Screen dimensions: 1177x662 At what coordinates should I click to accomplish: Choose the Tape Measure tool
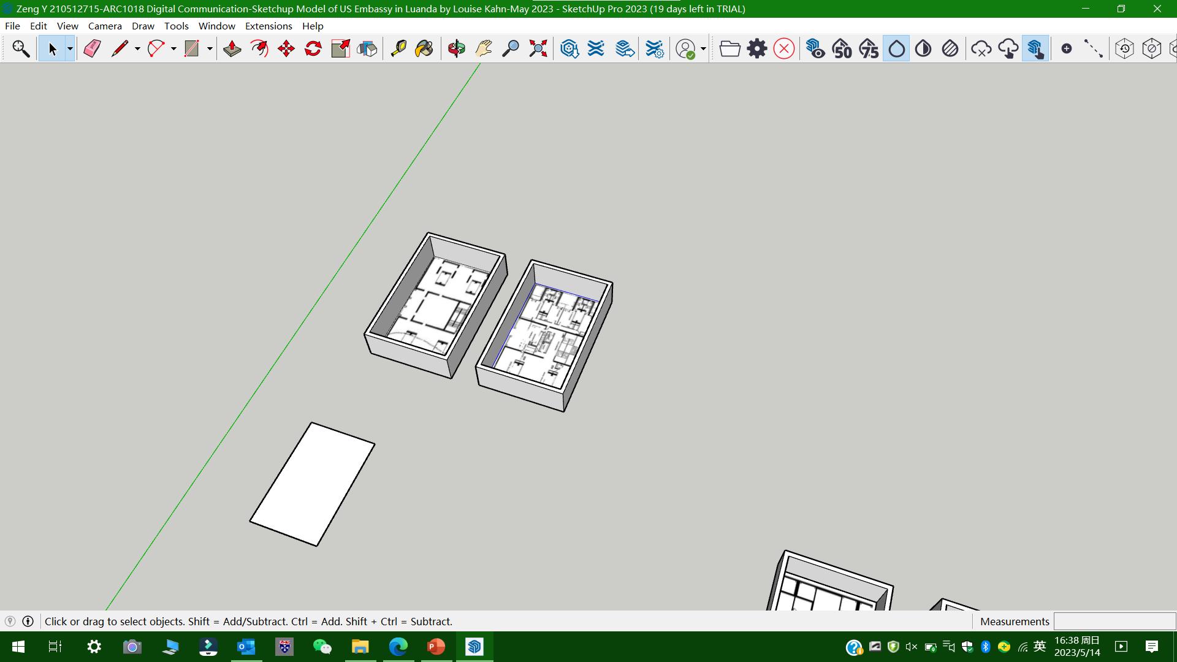click(x=398, y=48)
